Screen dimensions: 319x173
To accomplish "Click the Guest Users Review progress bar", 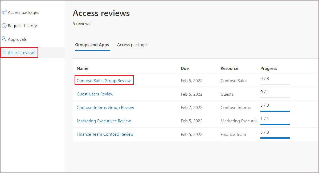I will tap(275, 97).
